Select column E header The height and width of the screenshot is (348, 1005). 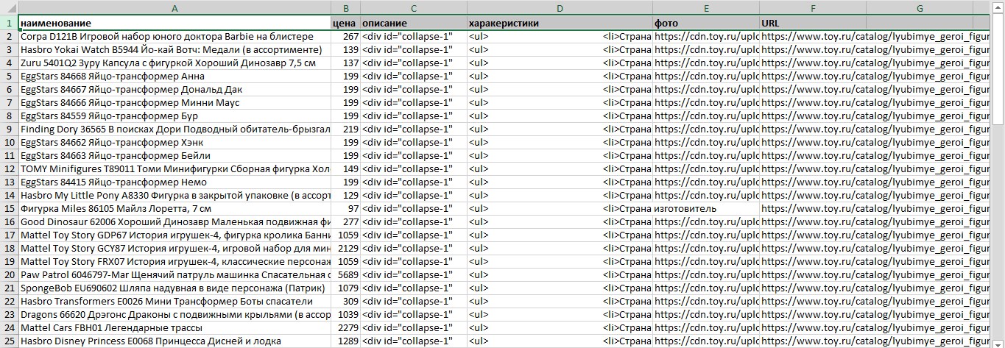pos(706,8)
